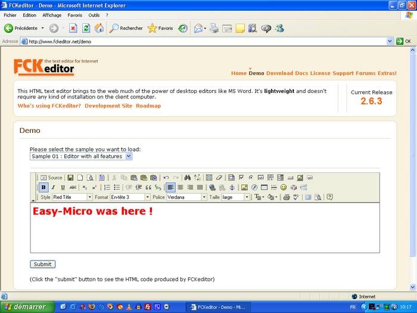Click the Print icon in editor toolbar
This screenshot has height=313, width=417.
pos(287,197)
